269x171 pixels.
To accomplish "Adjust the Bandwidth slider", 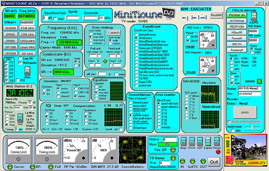I will point(90,18).
